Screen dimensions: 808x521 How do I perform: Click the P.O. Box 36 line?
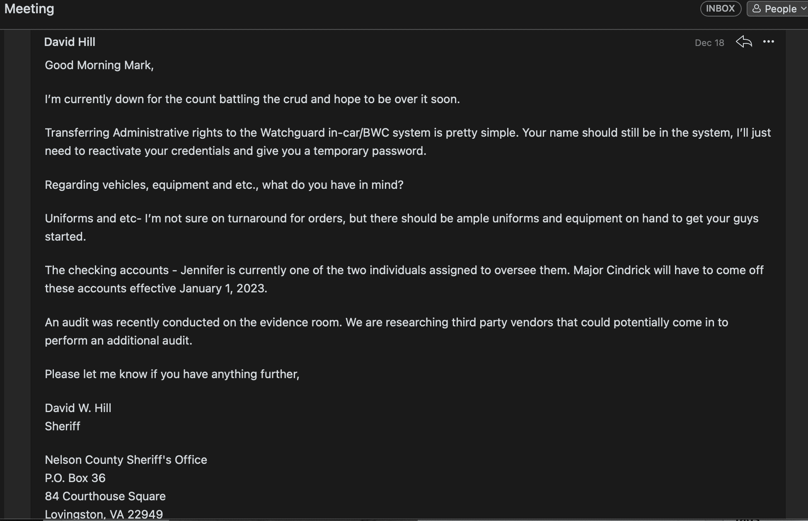pyautogui.click(x=75, y=478)
